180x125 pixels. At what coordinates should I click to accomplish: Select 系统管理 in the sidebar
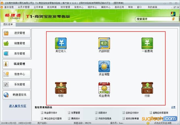16,85
